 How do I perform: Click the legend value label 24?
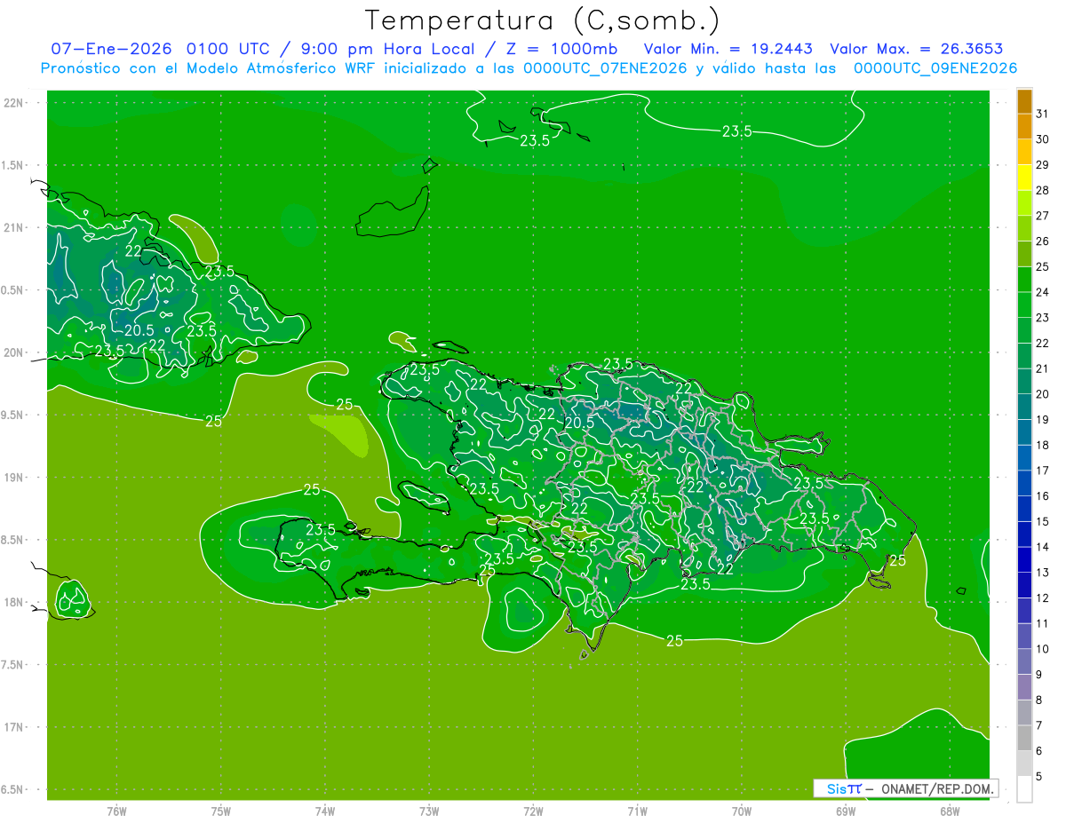[x=1043, y=292]
